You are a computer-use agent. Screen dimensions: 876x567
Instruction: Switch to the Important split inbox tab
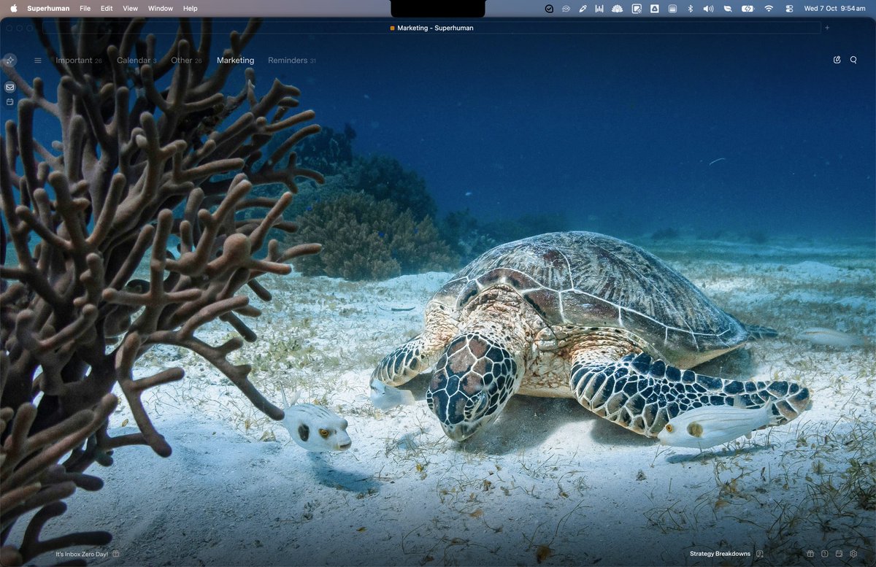coord(79,61)
